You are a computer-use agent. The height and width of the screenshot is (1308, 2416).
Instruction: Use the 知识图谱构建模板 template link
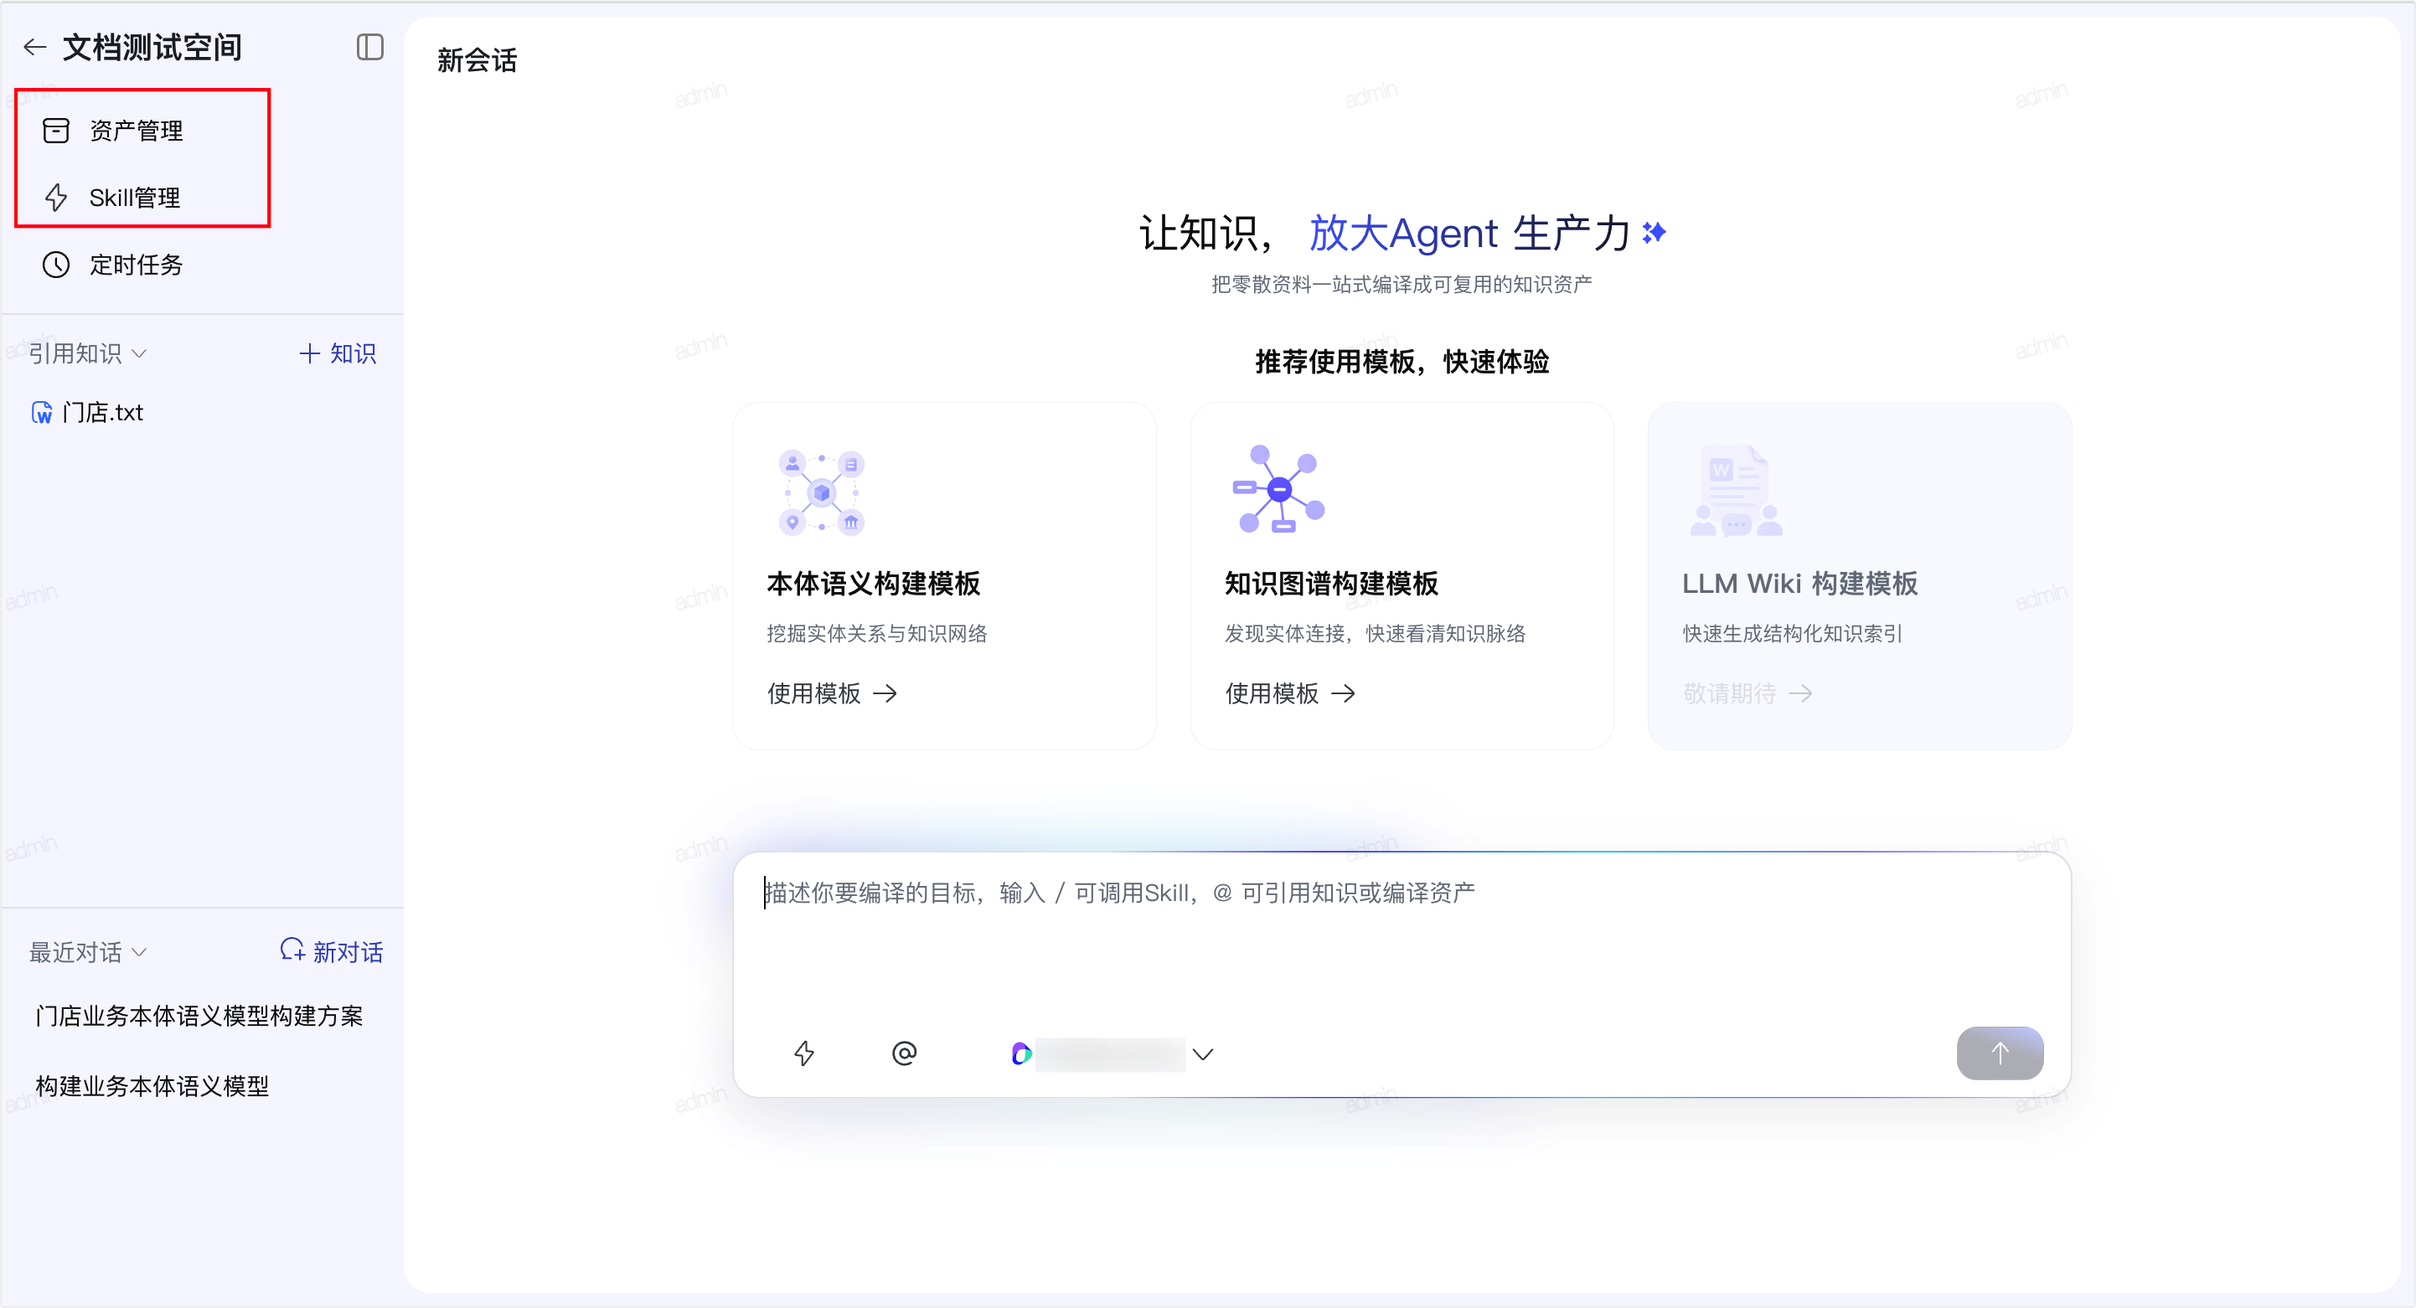coord(1289,693)
